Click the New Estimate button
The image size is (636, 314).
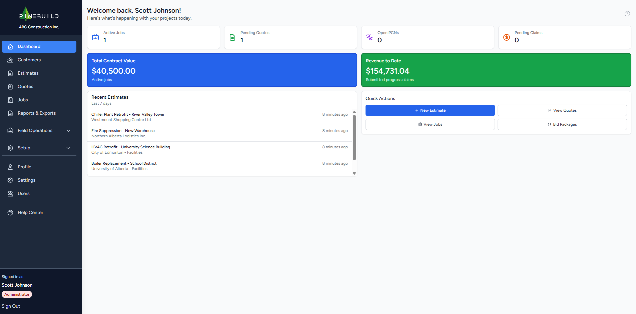430,110
